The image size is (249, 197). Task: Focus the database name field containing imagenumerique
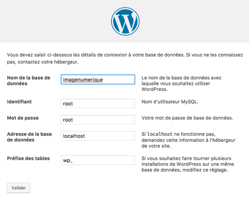click(x=98, y=79)
